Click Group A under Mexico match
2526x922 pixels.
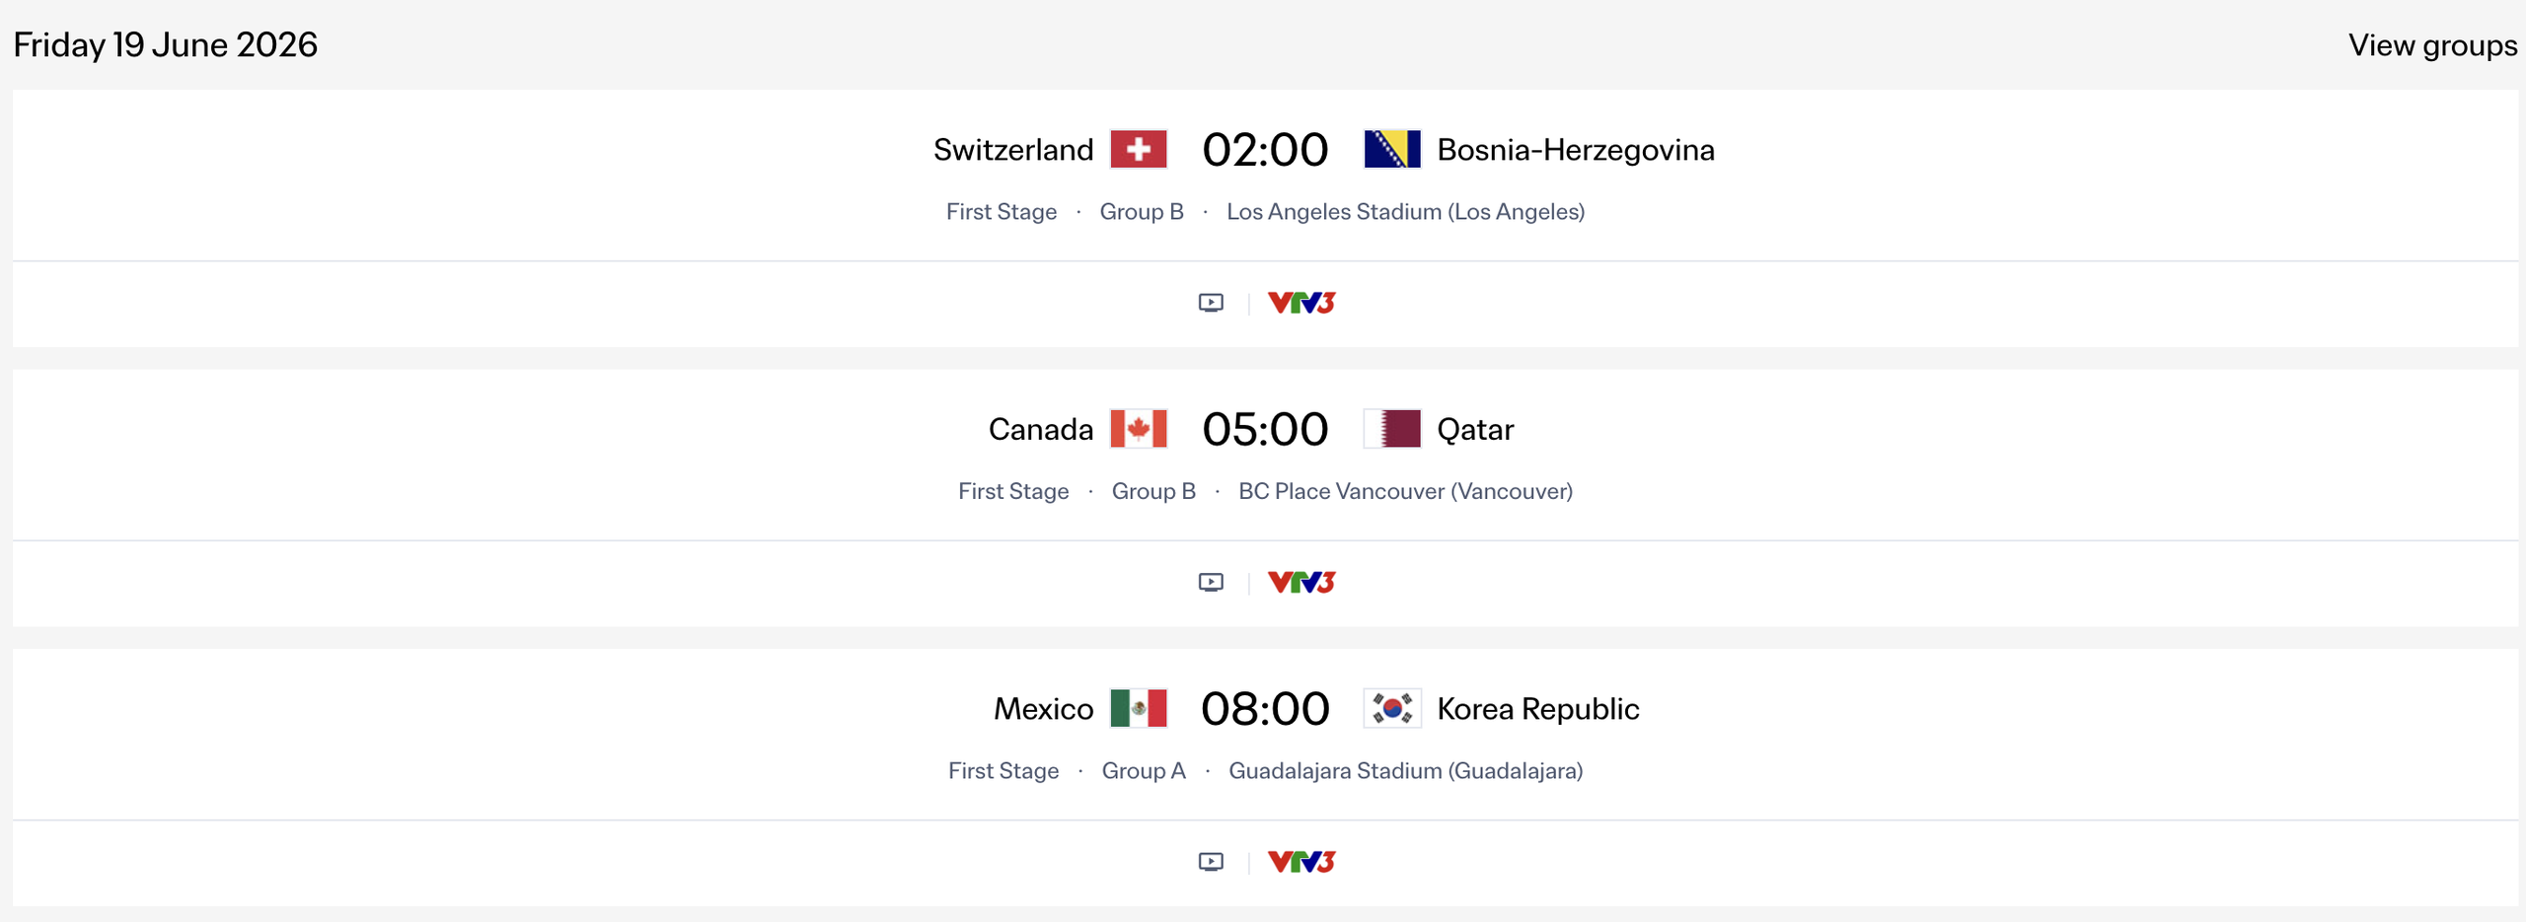[1143, 770]
